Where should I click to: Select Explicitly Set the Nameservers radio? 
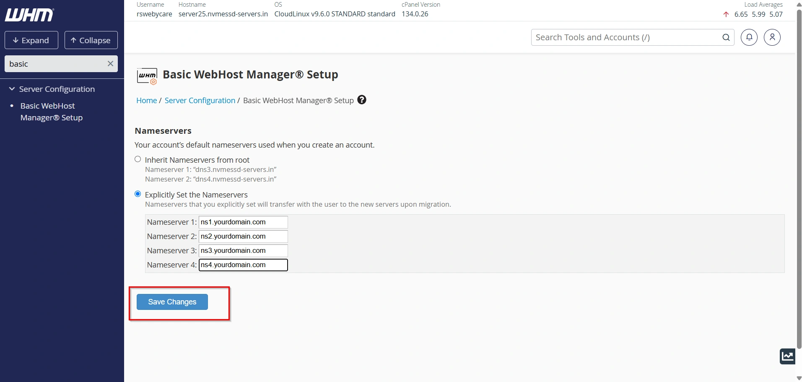[x=138, y=194]
